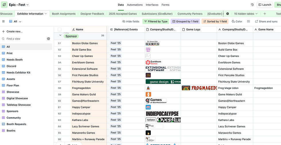The image size is (281, 145).
Task: Open Community Partners table tab
Action: pos(190,14)
